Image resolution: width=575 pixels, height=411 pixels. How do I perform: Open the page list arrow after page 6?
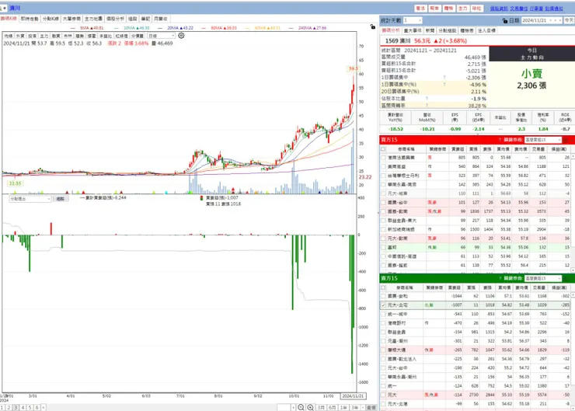click(44, 407)
